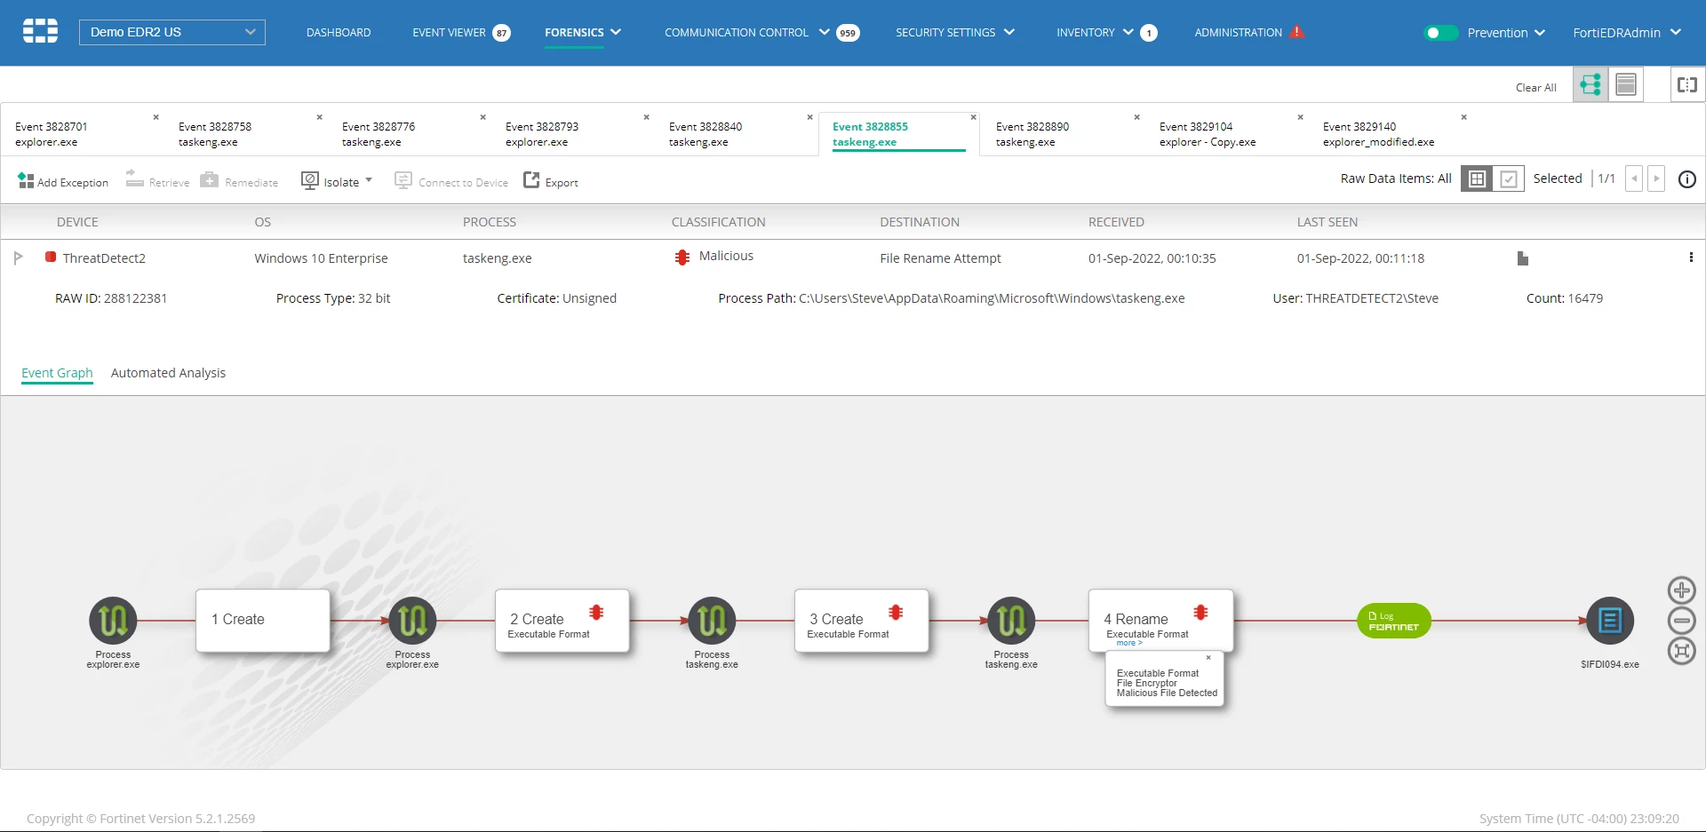Click Add Exception button
The height and width of the screenshot is (832, 1706).
click(62, 181)
